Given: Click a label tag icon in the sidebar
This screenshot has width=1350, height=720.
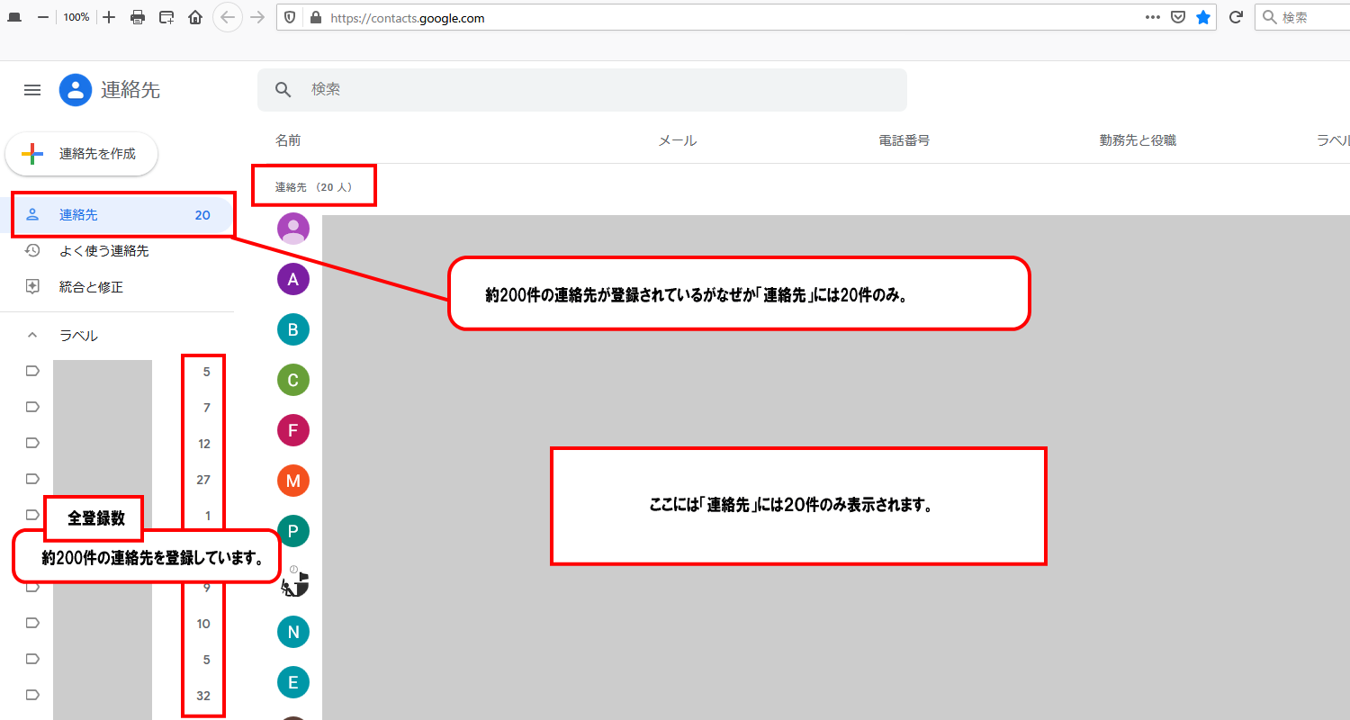Looking at the screenshot, I should 31,370.
